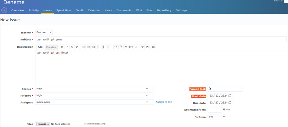Expand the Assignee dropdown showing mada mada
This screenshot has height=127, width=288.
(x=94, y=102)
